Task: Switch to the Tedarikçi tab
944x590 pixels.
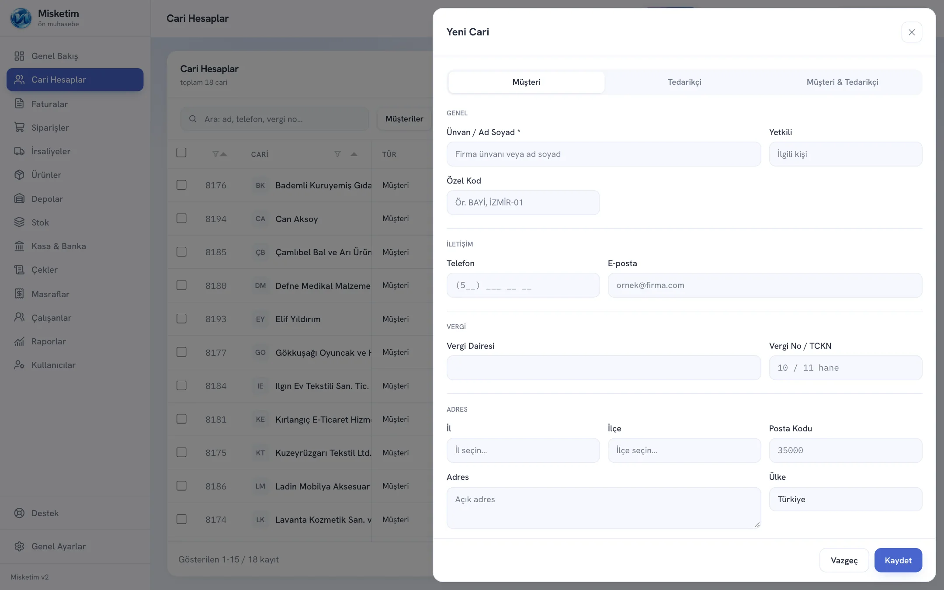Action: point(684,82)
